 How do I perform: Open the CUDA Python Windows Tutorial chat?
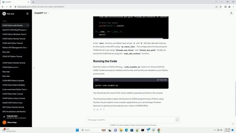[14, 34]
